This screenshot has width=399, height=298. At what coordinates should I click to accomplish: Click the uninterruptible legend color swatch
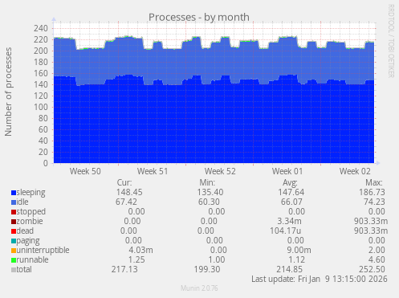tap(14, 251)
